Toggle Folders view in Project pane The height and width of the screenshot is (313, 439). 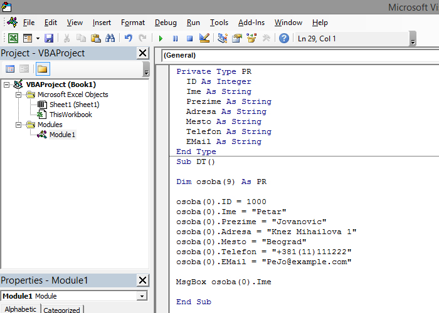(42, 69)
